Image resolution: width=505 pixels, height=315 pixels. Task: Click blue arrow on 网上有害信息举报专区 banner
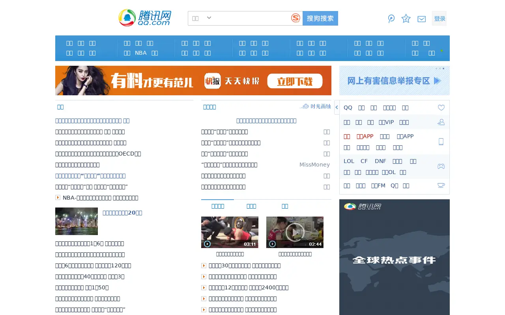[x=437, y=81]
